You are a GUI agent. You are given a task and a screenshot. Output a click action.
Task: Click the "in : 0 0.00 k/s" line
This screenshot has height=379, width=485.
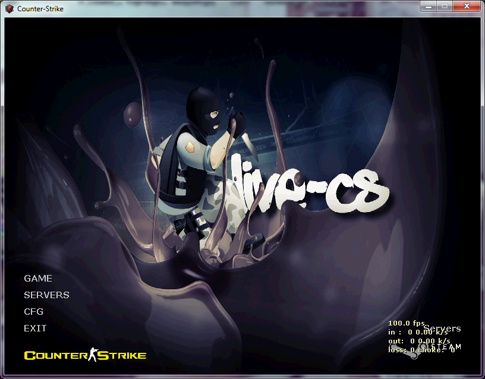(x=418, y=332)
